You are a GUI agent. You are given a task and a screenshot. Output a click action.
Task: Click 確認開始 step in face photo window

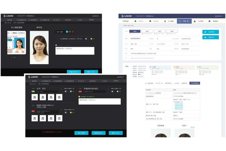(x=10, y=20)
